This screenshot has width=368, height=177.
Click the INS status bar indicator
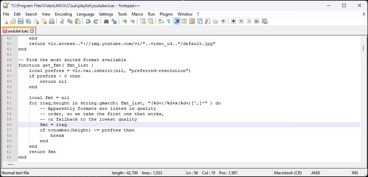[x=354, y=173]
